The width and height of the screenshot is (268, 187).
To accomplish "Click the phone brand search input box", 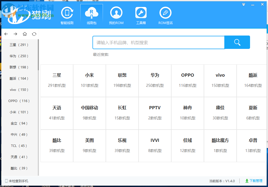I will [158, 42].
